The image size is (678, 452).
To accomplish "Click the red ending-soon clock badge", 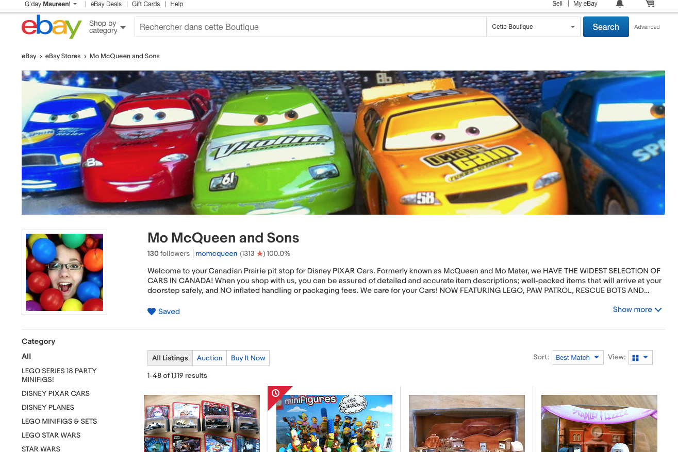I will [x=276, y=394].
